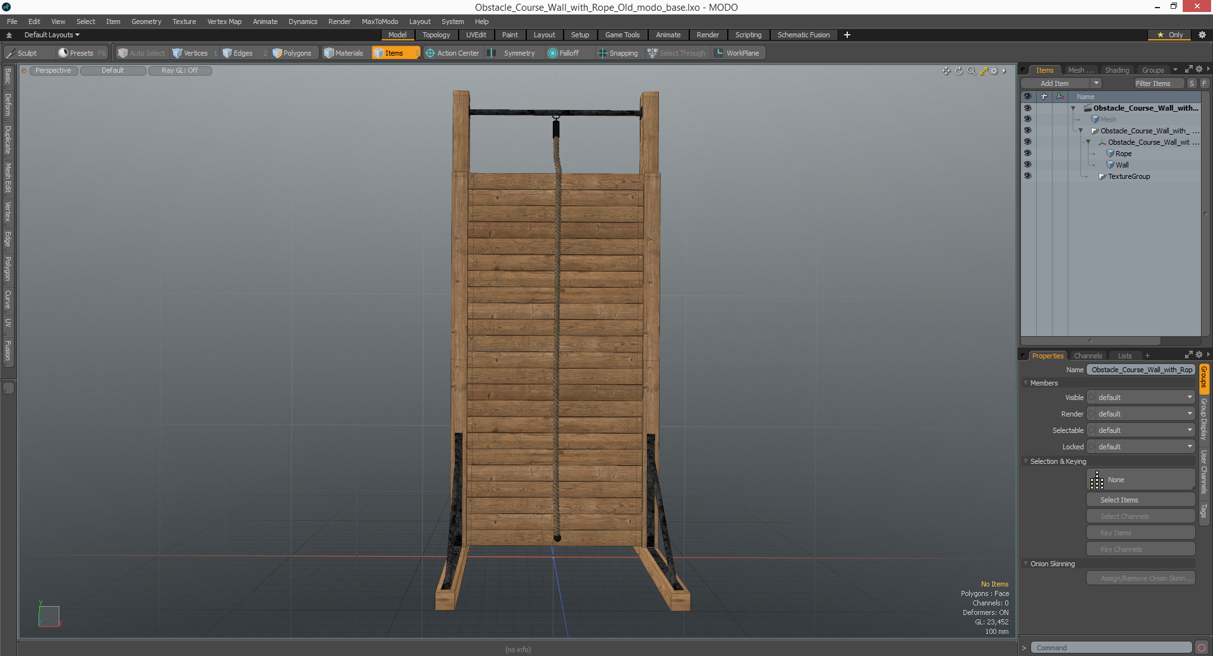Open the Geometry menu

(146, 21)
